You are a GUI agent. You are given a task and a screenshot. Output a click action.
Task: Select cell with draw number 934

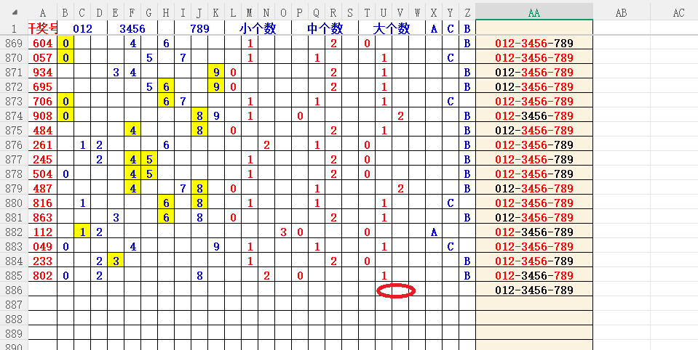click(x=43, y=73)
